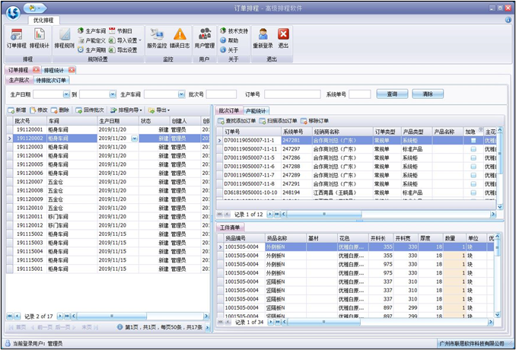The height and width of the screenshot is (350, 516).
Task: Click the 查询 search button
Action: [392, 94]
